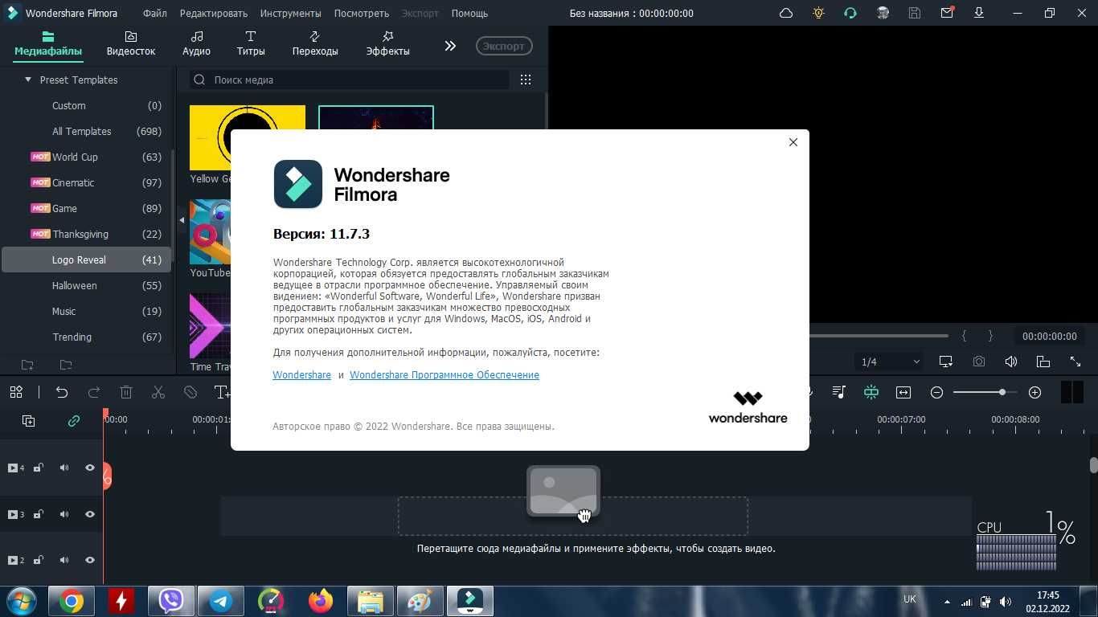Open the envelope messages icon
The image size is (1098, 617).
[947, 13]
